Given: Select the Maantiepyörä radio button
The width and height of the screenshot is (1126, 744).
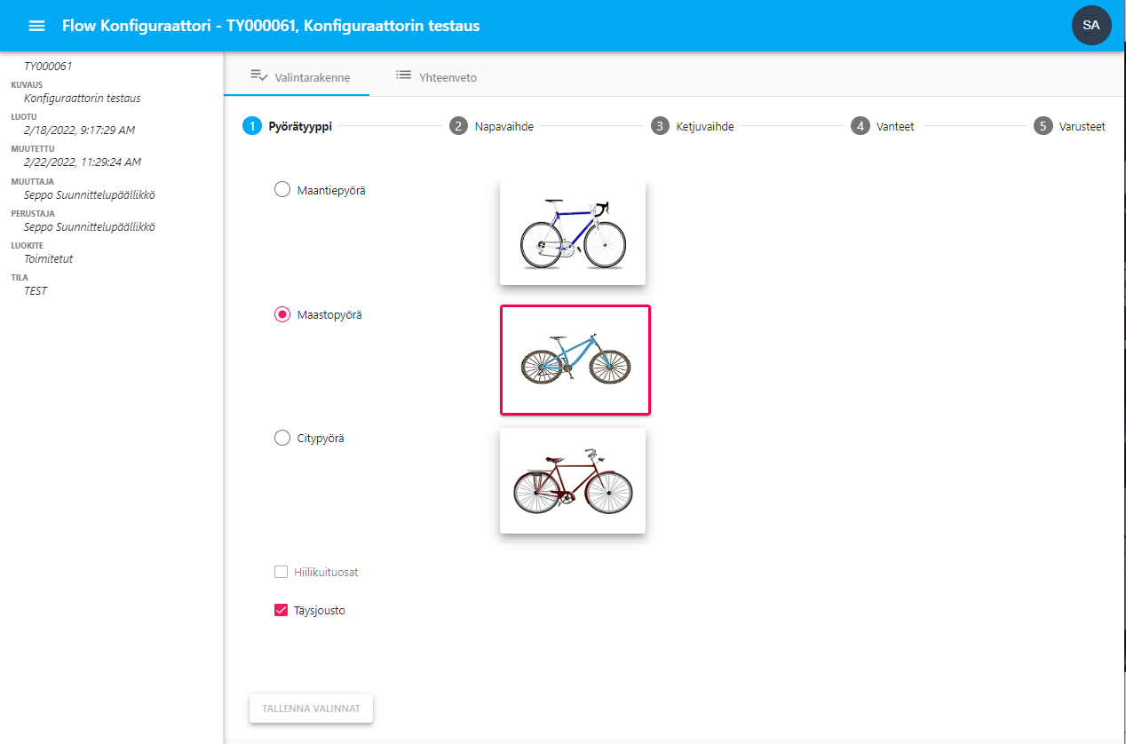Looking at the screenshot, I should coord(282,189).
